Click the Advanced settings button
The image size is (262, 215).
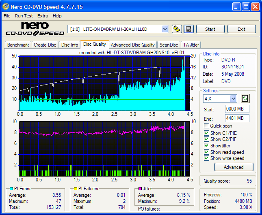(x=233, y=167)
